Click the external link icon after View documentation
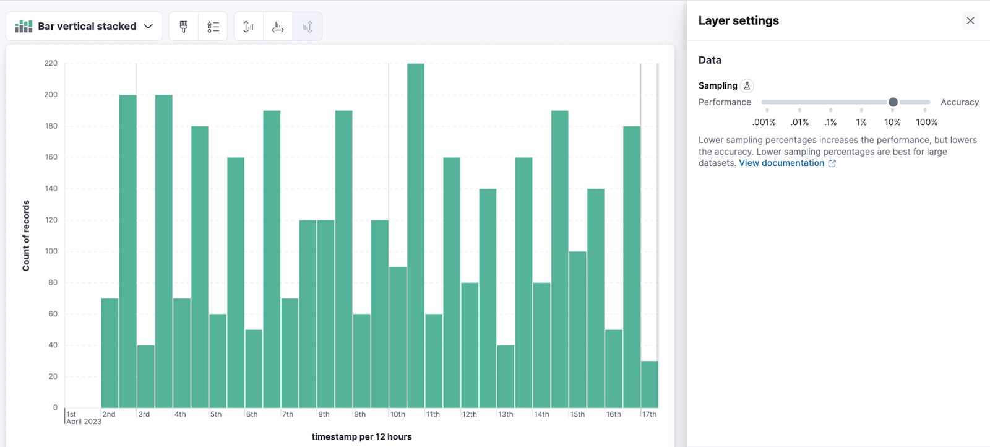Image resolution: width=990 pixels, height=447 pixels. pos(832,163)
